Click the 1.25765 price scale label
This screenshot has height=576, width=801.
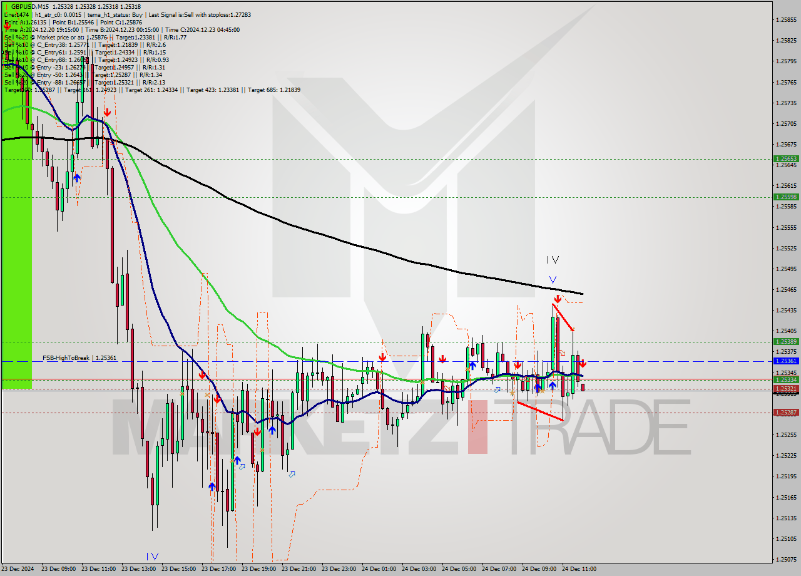(786, 82)
